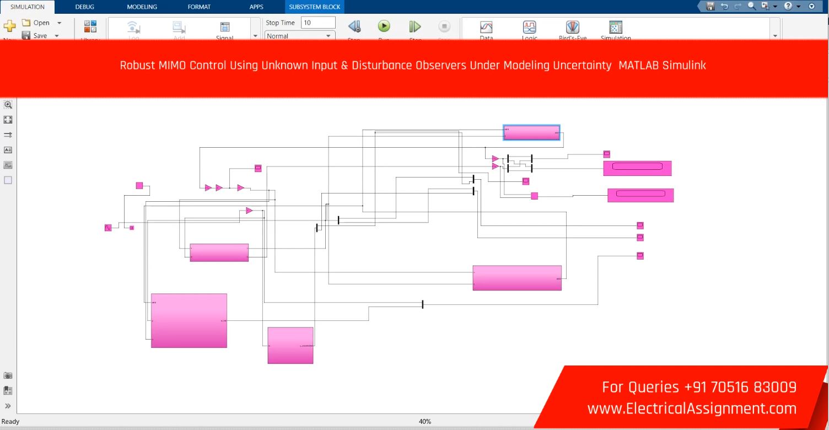Open the Simulation Manager icon
Image resolution: width=829 pixels, height=430 pixels.
(x=616, y=27)
